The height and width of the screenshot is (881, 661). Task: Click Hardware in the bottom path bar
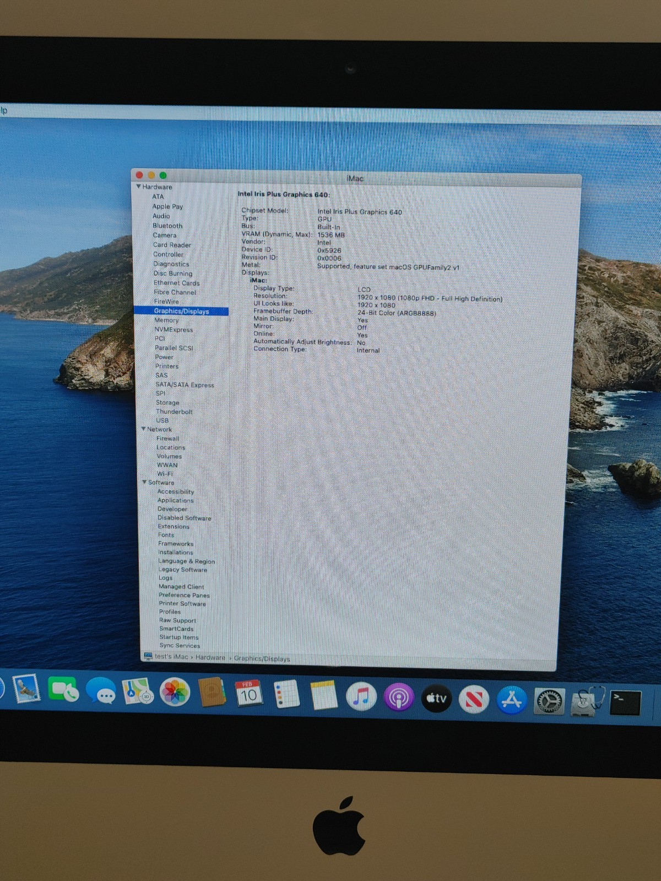click(x=210, y=657)
